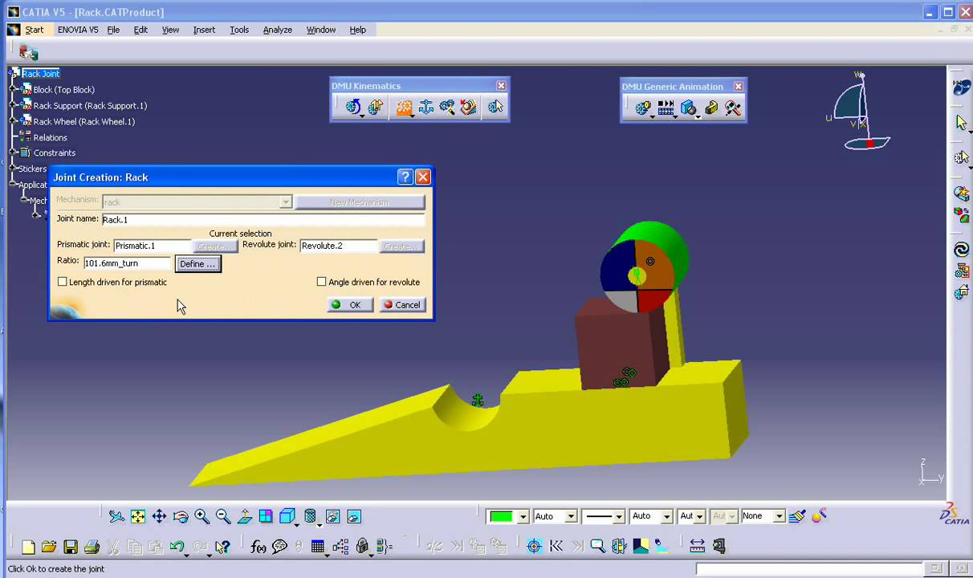The height and width of the screenshot is (578, 973).
Task: Open the line type dropdown
Action: coord(618,516)
